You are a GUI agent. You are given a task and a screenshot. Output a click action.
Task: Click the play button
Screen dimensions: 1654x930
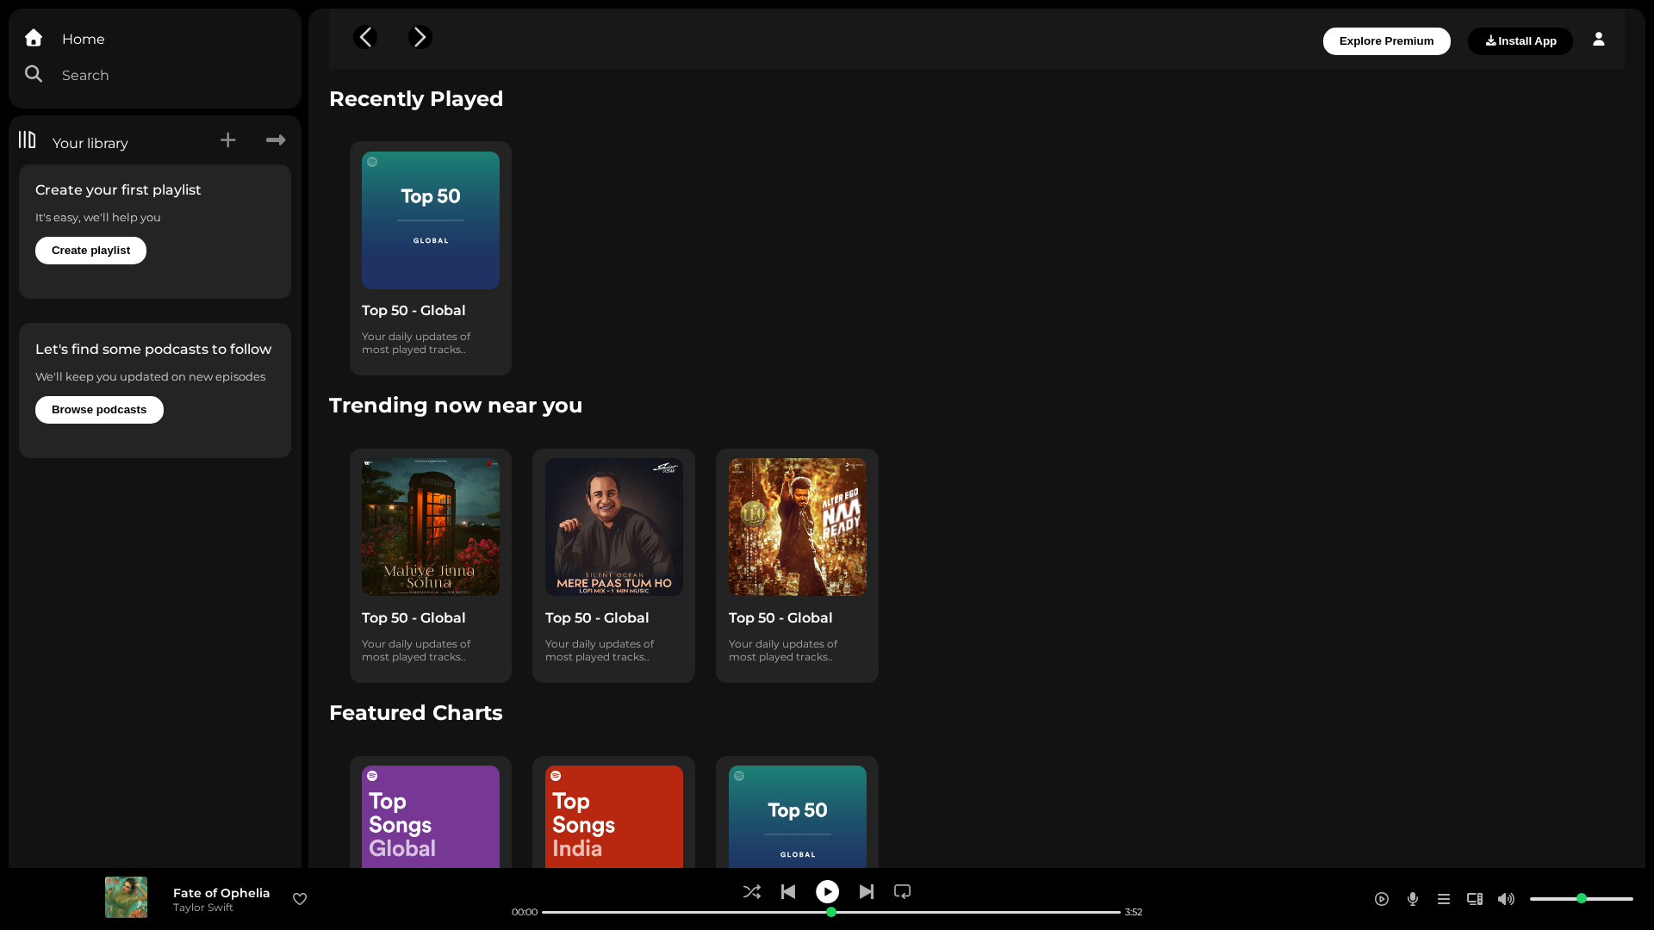click(827, 892)
